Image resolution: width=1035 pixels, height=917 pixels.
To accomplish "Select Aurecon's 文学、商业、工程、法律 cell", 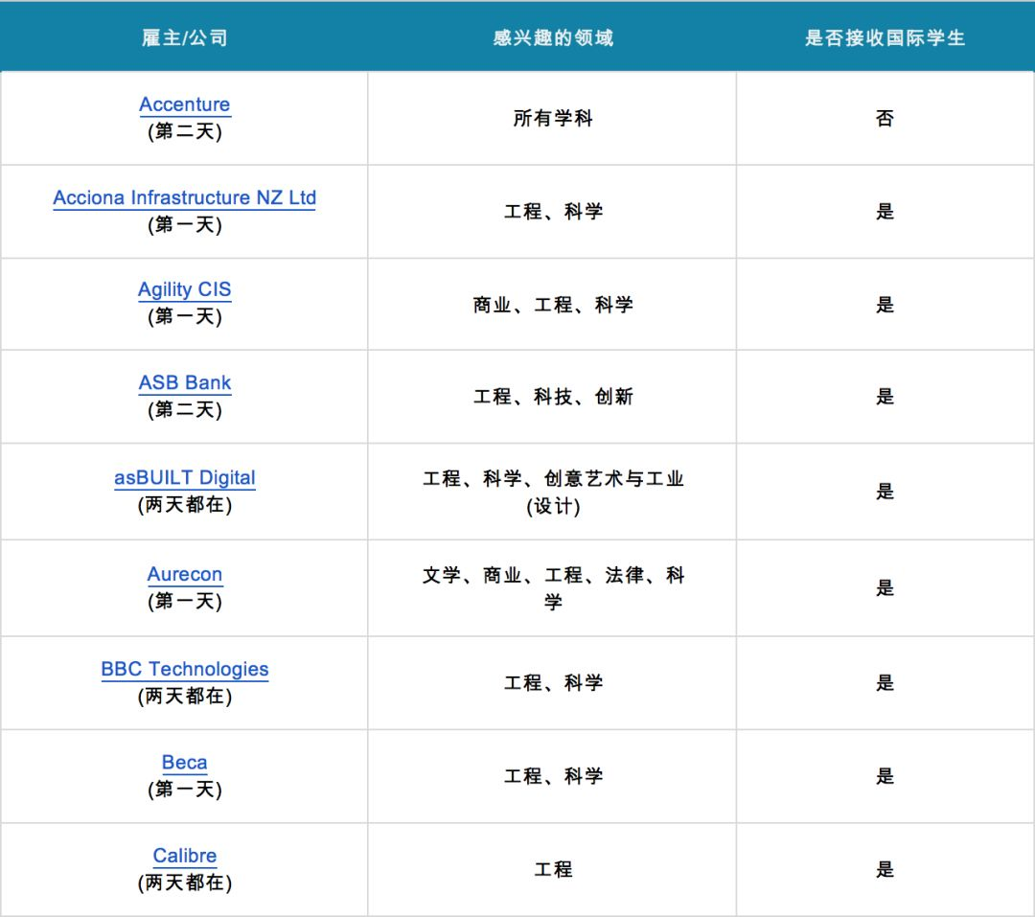I will 553,587.
